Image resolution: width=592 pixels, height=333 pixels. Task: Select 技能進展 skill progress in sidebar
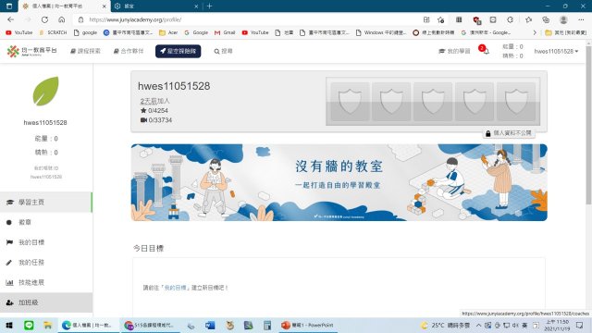click(46, 282)
